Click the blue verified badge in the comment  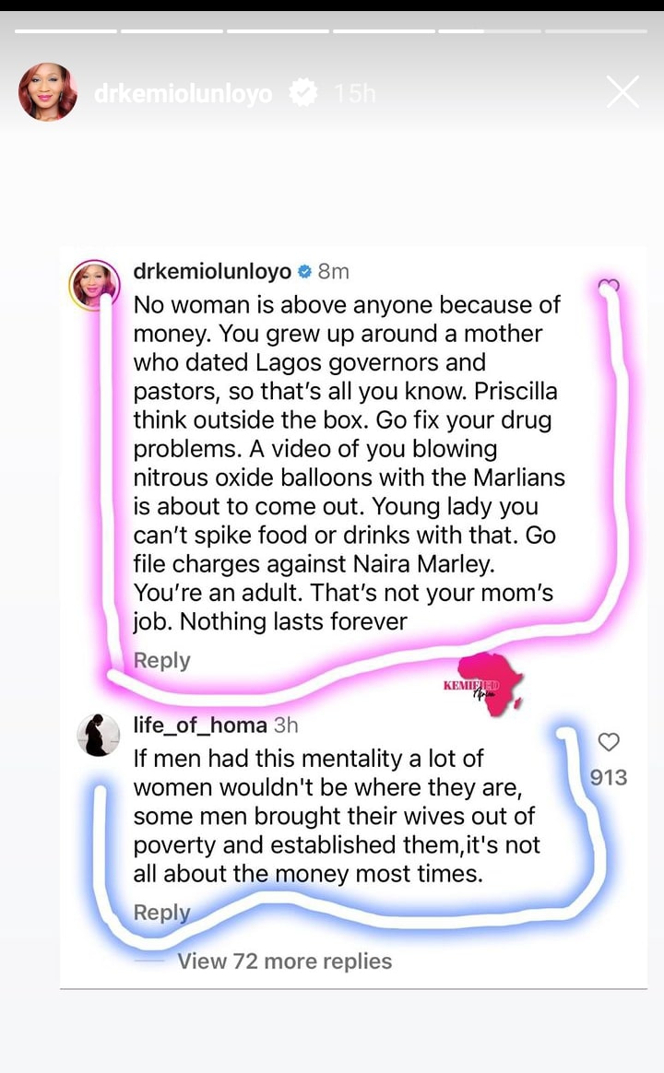click(x=304, y=272)
